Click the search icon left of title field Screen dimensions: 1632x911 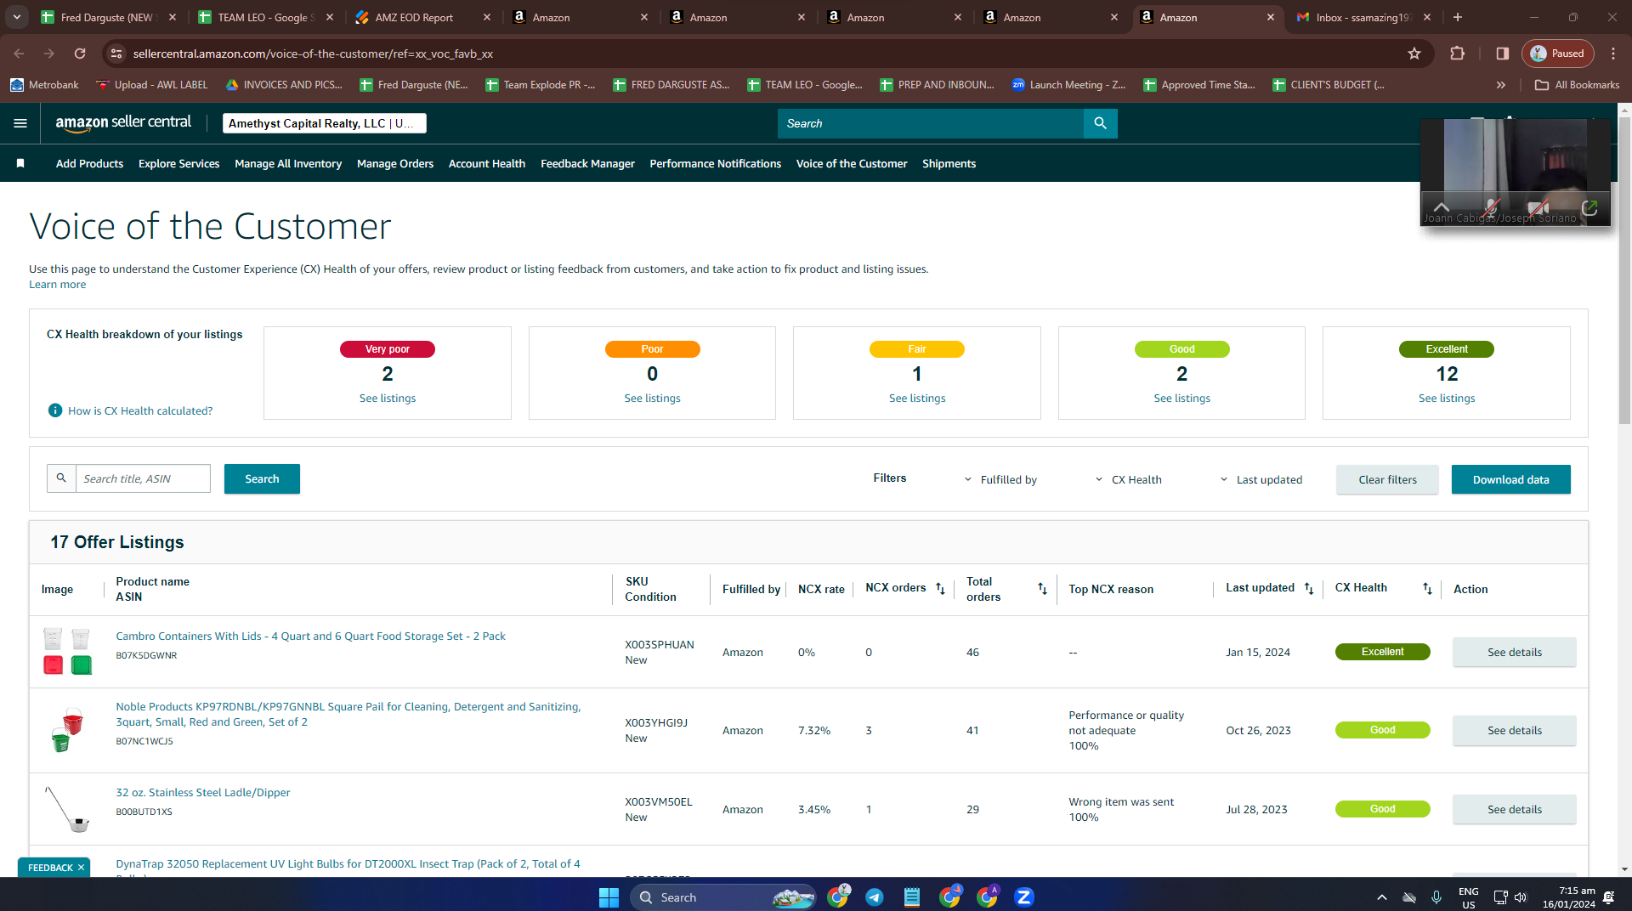pos(61,478)
